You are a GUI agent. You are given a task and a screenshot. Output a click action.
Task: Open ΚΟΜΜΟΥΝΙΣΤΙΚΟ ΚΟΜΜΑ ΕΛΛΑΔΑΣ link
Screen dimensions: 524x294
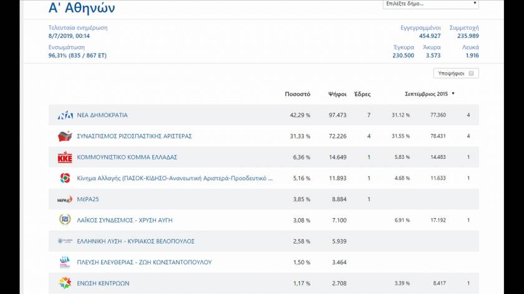point(127,157)
